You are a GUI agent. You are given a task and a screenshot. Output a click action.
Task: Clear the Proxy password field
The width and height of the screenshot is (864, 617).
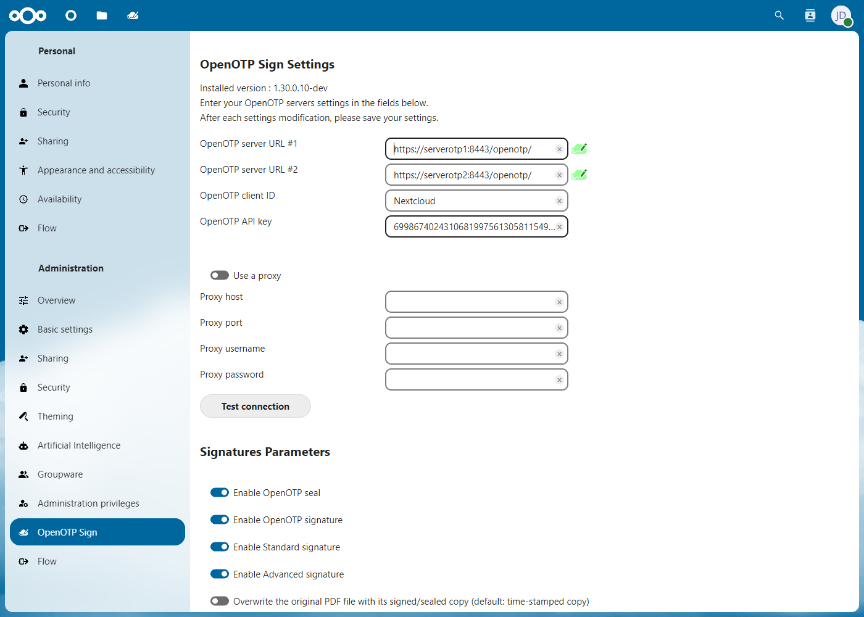pos(559,380)
